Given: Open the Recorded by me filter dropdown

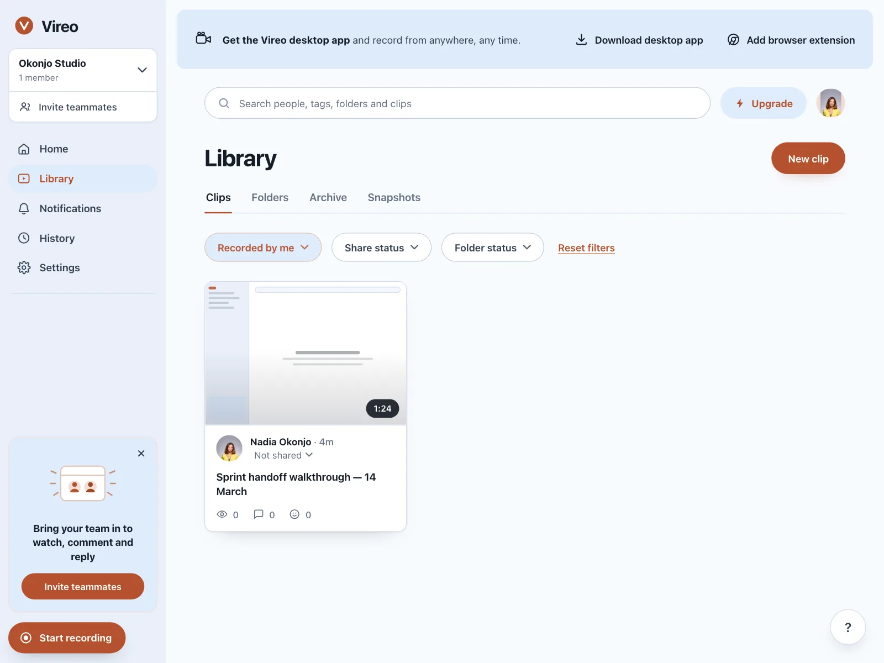Looking at the screenshot, I should coord(263,248).
